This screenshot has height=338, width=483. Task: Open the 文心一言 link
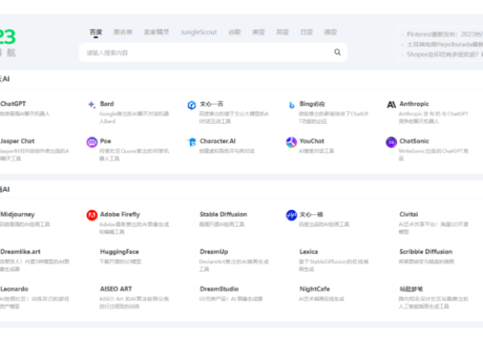[211, 104]
